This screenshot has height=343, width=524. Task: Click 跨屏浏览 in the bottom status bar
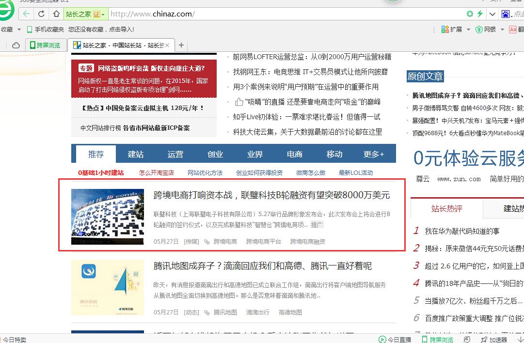437,339
